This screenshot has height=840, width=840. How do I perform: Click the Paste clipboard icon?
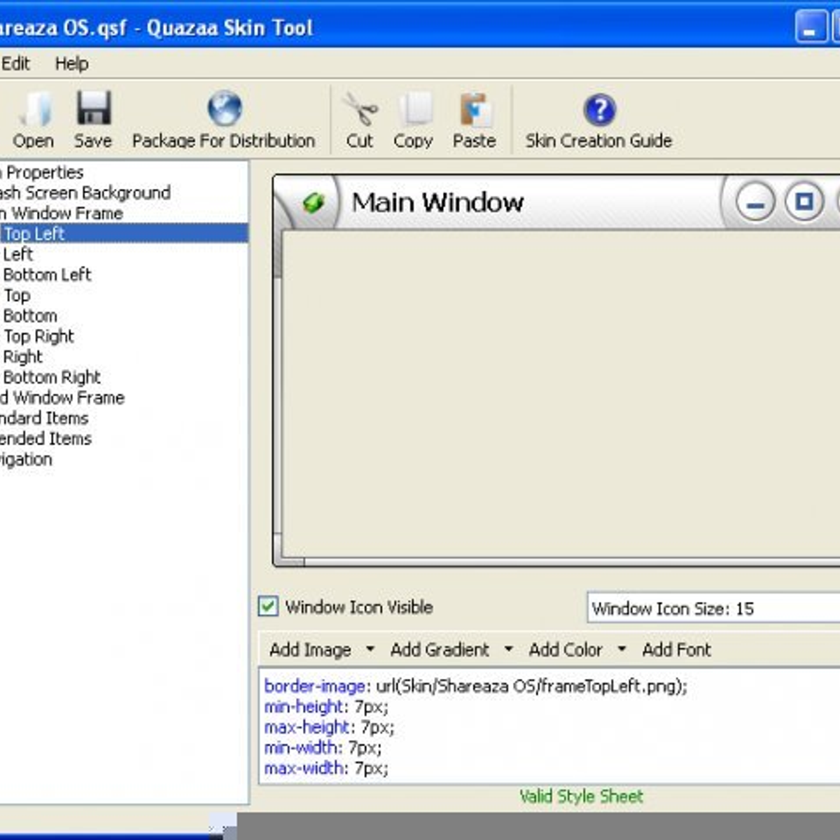pos(476,110)
